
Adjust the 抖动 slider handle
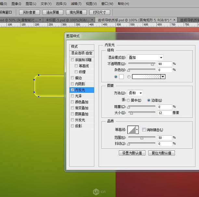pyautogui.click(x=129, y=144)
